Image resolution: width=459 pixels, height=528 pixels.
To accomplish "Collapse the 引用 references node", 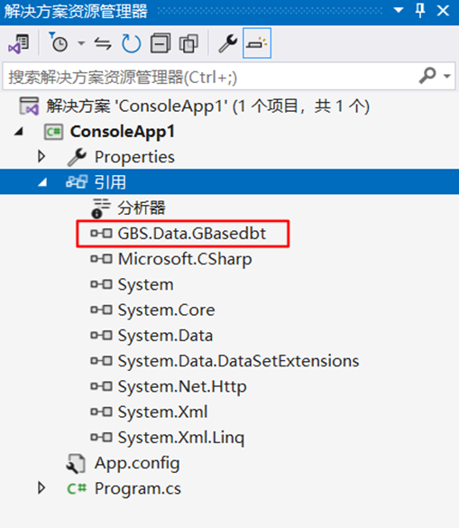I will (x=42, y=182).
